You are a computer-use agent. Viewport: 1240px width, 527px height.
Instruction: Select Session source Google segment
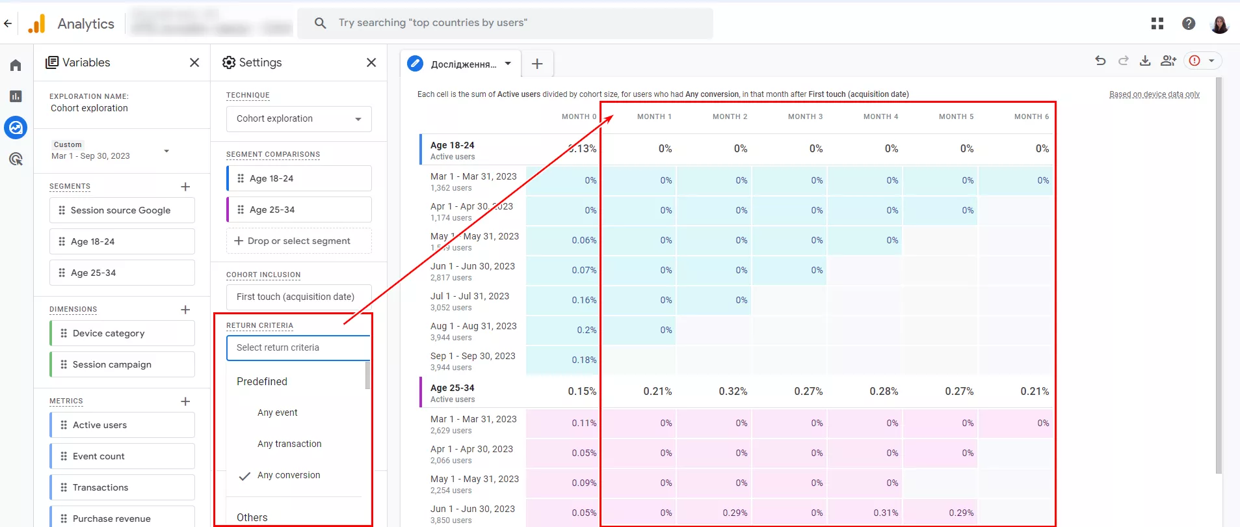(x=122, y=211)
